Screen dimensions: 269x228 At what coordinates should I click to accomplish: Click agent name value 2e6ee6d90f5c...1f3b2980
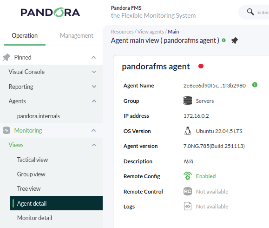215,86
